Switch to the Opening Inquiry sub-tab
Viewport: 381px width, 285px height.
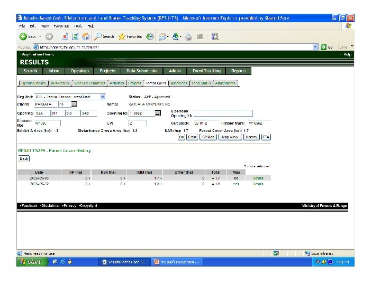coord(33,83)
